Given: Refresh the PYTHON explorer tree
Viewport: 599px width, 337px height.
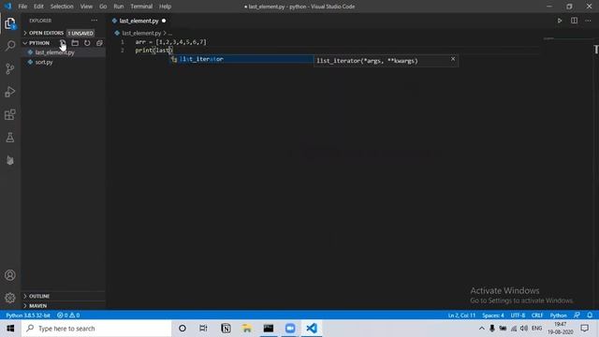Looking at the screenshot, I should coord(87,43).
